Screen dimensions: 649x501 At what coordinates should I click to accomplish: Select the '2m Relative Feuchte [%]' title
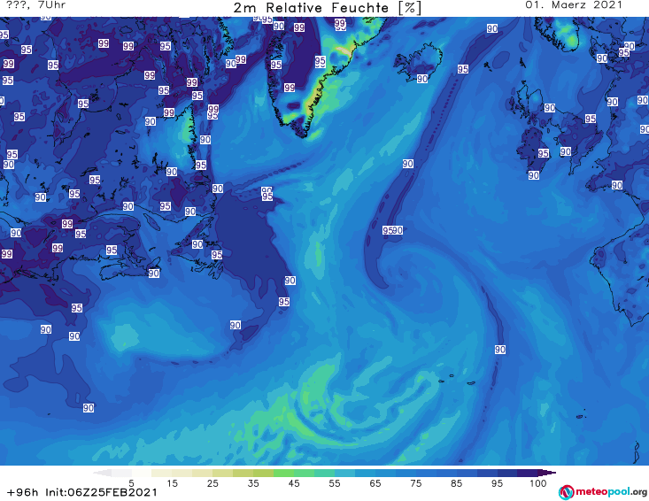coord(328,8)
